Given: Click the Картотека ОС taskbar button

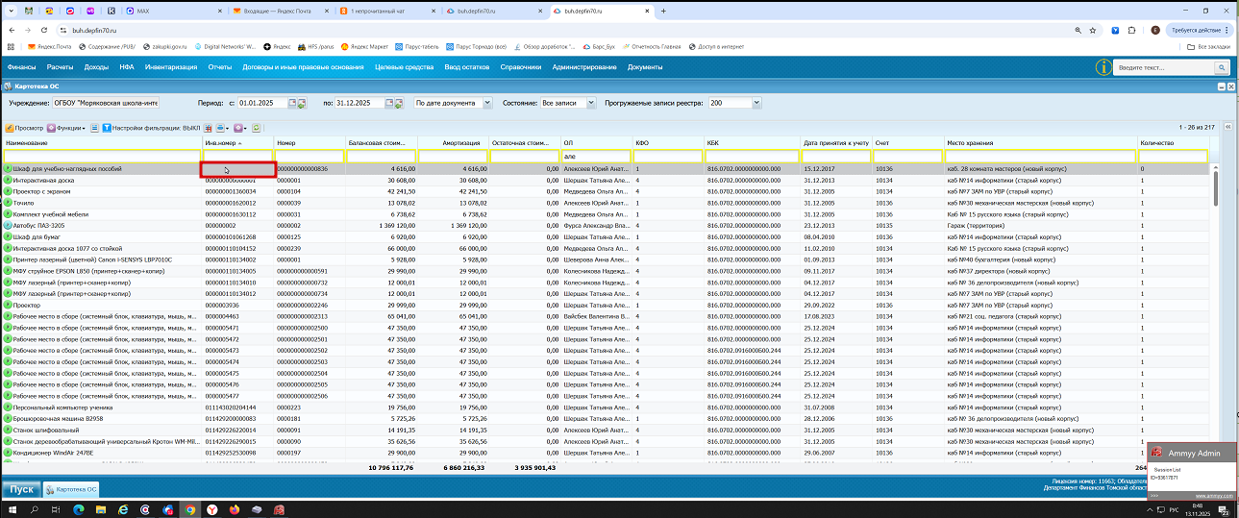Looking at the screenshot, I should click(x=71, y=489).
